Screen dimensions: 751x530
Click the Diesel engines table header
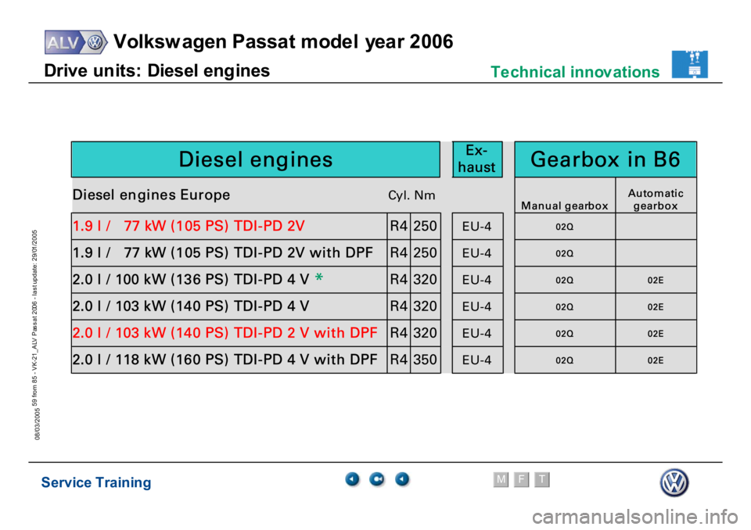[x=256, y=159]
